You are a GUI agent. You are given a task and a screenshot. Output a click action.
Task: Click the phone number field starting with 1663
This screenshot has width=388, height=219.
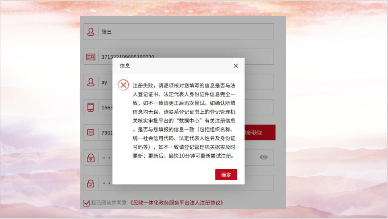pyautogui.click(x=106, y=107)
